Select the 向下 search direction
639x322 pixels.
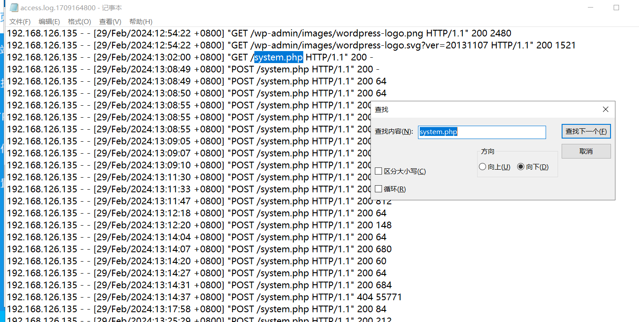521,167
